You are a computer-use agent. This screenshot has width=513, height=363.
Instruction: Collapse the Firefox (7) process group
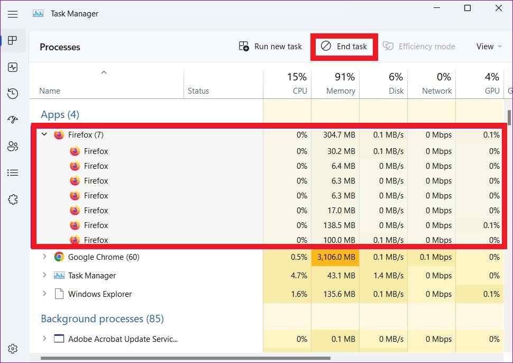click(44, 134)
